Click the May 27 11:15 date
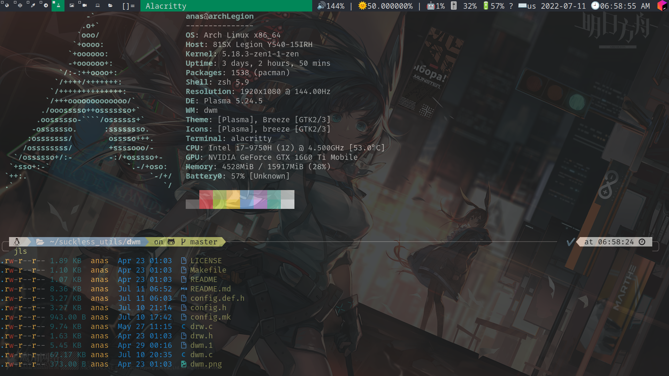The width and height of the screenshot is (669, 376). (x=145, y=326)
